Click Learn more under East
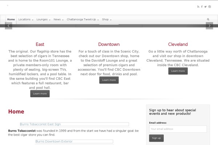This screenshot has width=218, height=145. click(x=40, y=94)
